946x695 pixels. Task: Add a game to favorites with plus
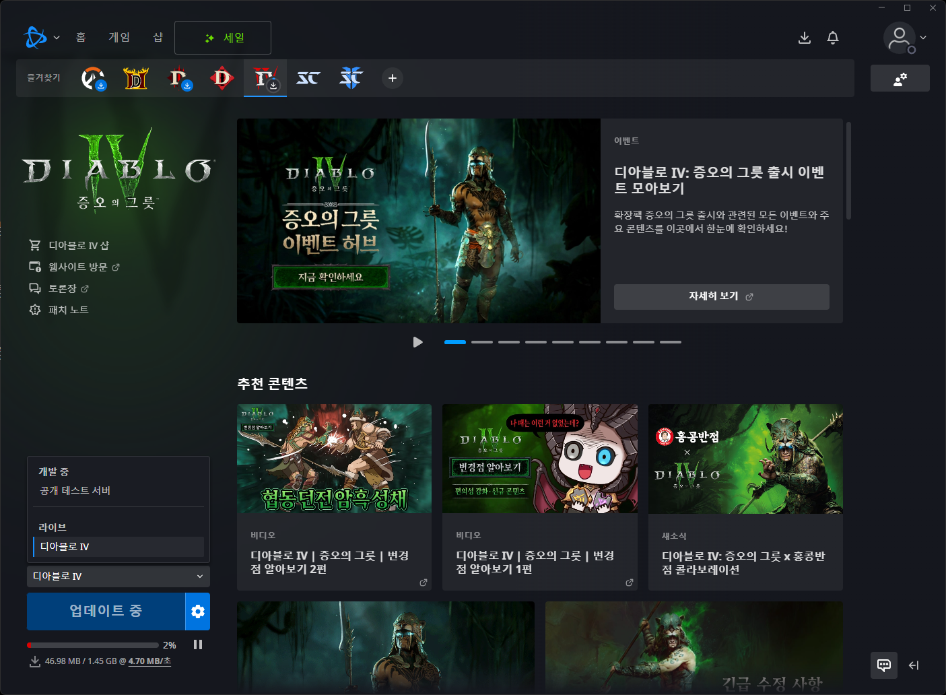pyautogui.click(x=393, y=78)
